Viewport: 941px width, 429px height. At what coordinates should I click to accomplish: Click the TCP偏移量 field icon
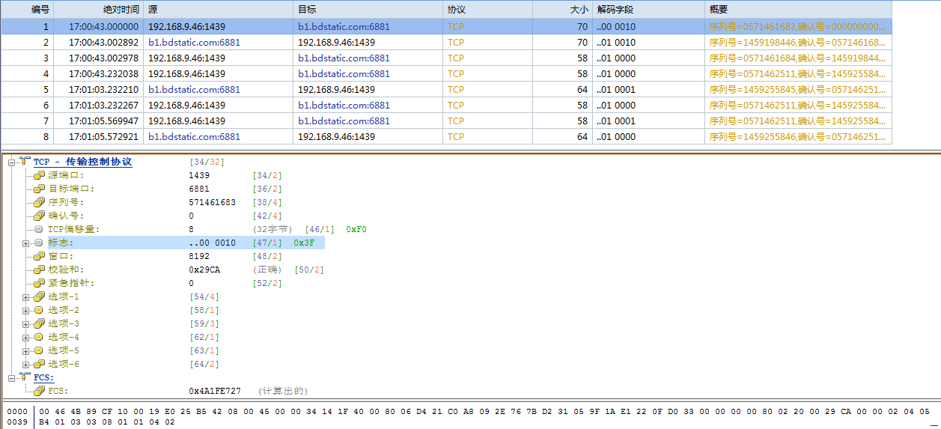[x=40, y=229]
